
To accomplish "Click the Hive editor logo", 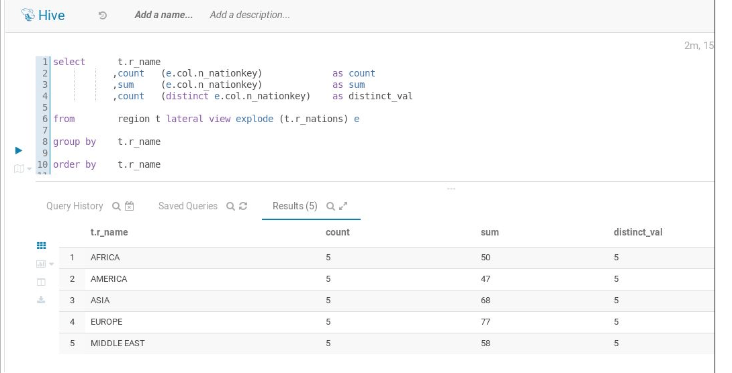I will click(43, 15).
